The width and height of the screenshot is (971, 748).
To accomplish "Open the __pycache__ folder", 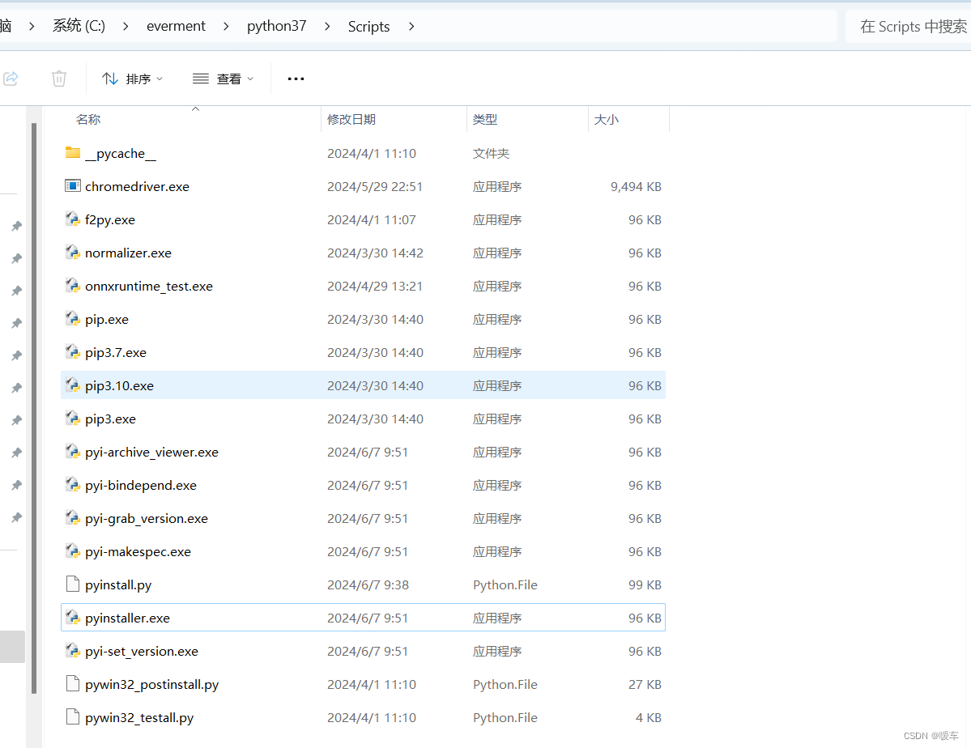I will (x=119, y=153).
